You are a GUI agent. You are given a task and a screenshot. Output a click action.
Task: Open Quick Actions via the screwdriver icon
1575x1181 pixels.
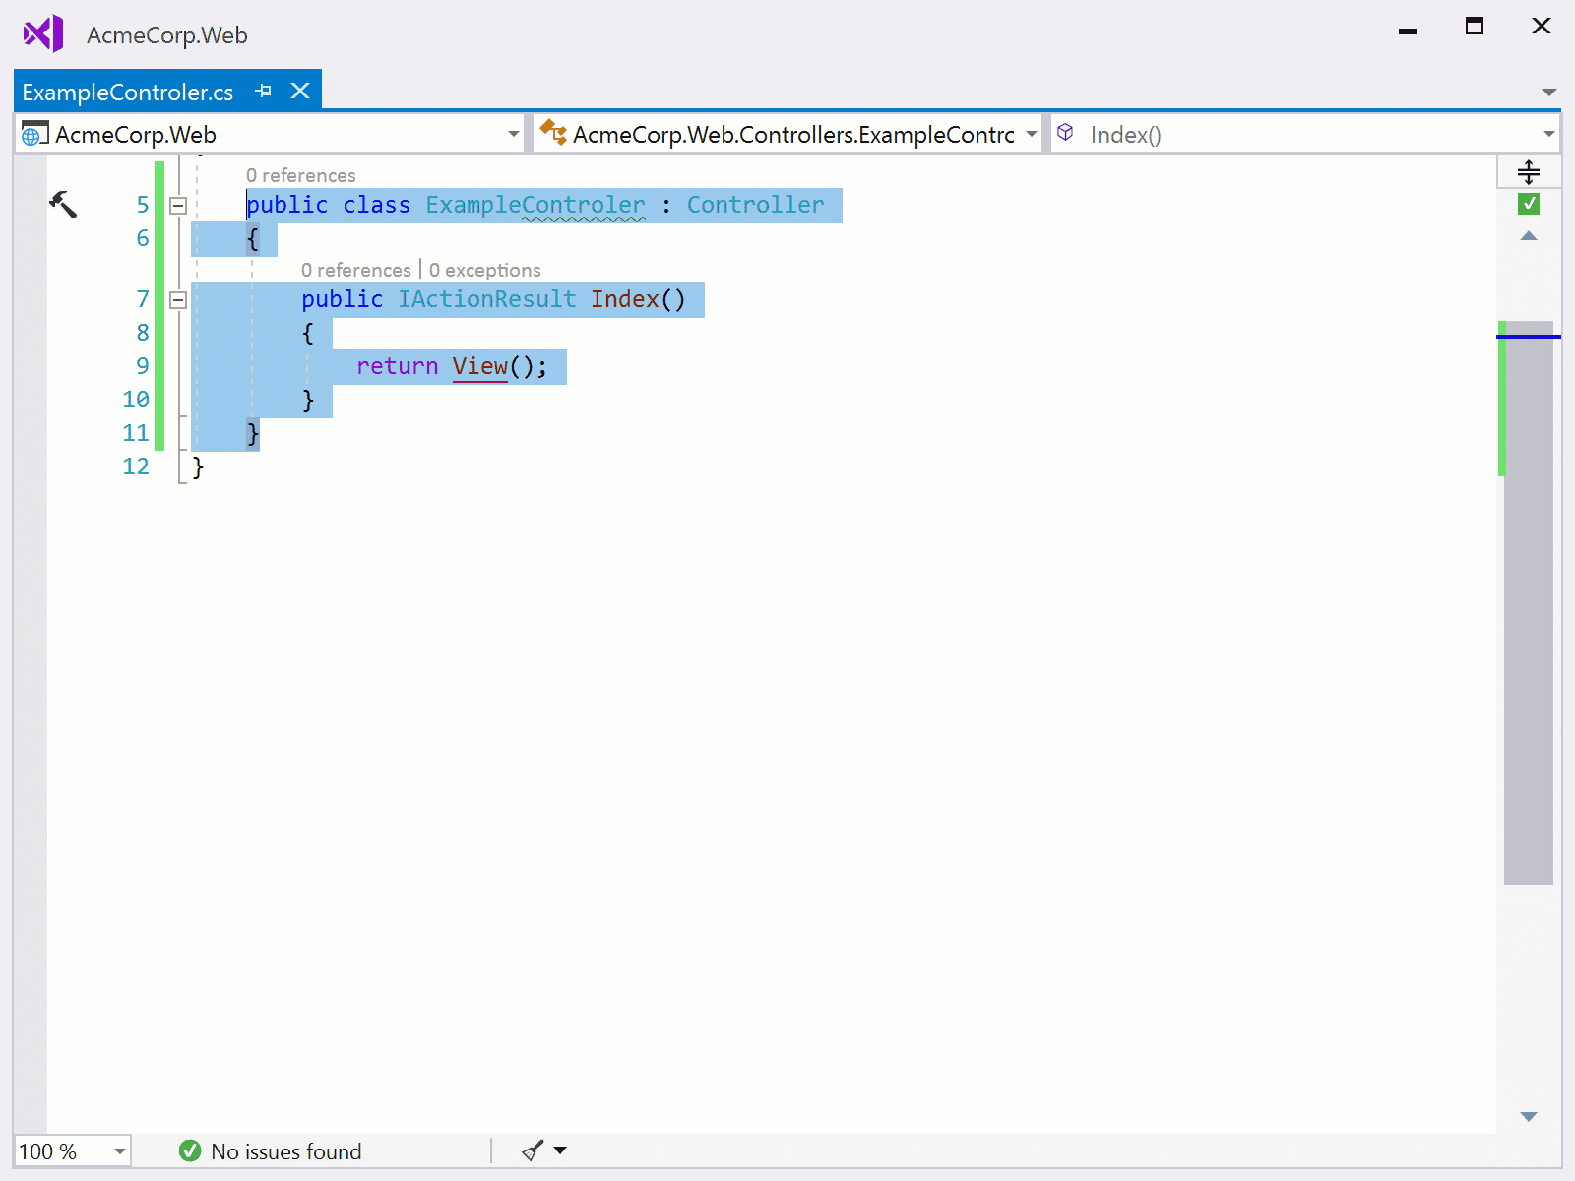[62, 204]
